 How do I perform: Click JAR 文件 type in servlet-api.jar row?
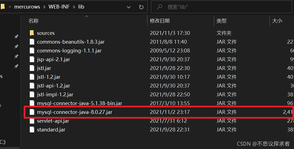(x=226, y=121)
